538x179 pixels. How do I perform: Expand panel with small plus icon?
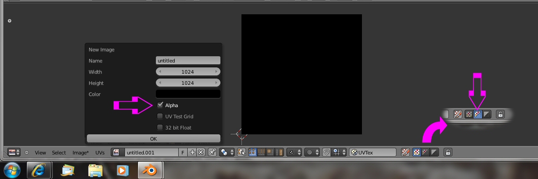tap(9, 21)
